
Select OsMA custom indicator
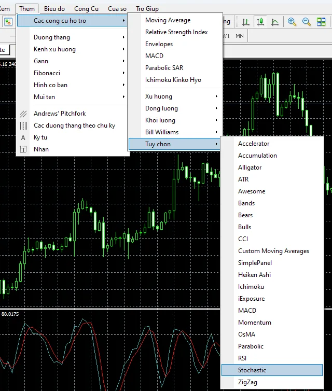(x=272, y=334)
